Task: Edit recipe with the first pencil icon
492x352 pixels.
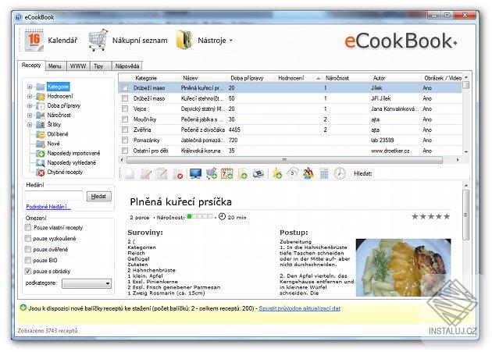Action: (x=146, y=173)
